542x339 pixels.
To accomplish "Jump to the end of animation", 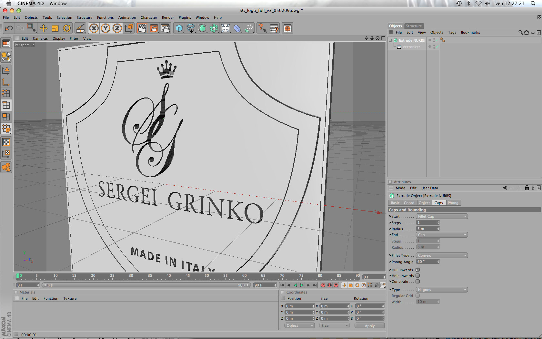I will (315, 285).
